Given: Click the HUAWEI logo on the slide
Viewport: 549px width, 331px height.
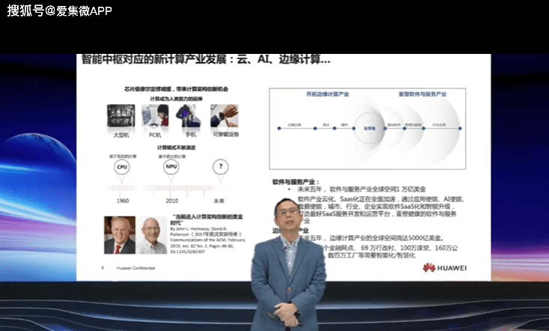Looking at the screenshot, I should pyautogui.click(x=444, y=268).
